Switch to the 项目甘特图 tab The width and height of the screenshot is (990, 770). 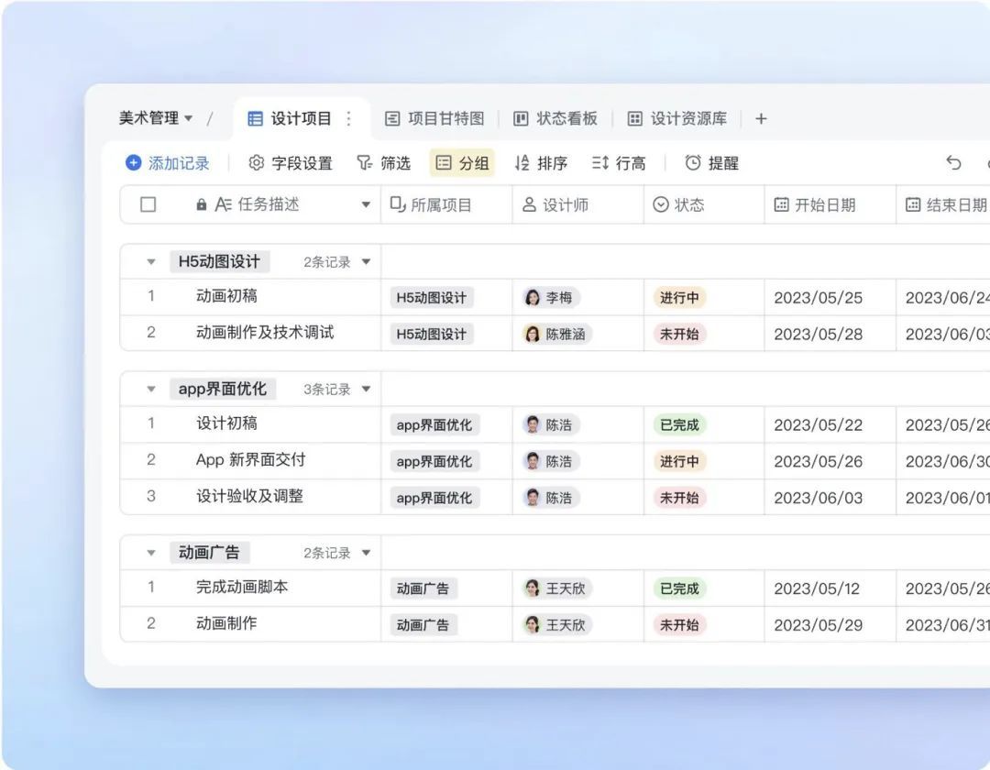[x=434, y=118]
